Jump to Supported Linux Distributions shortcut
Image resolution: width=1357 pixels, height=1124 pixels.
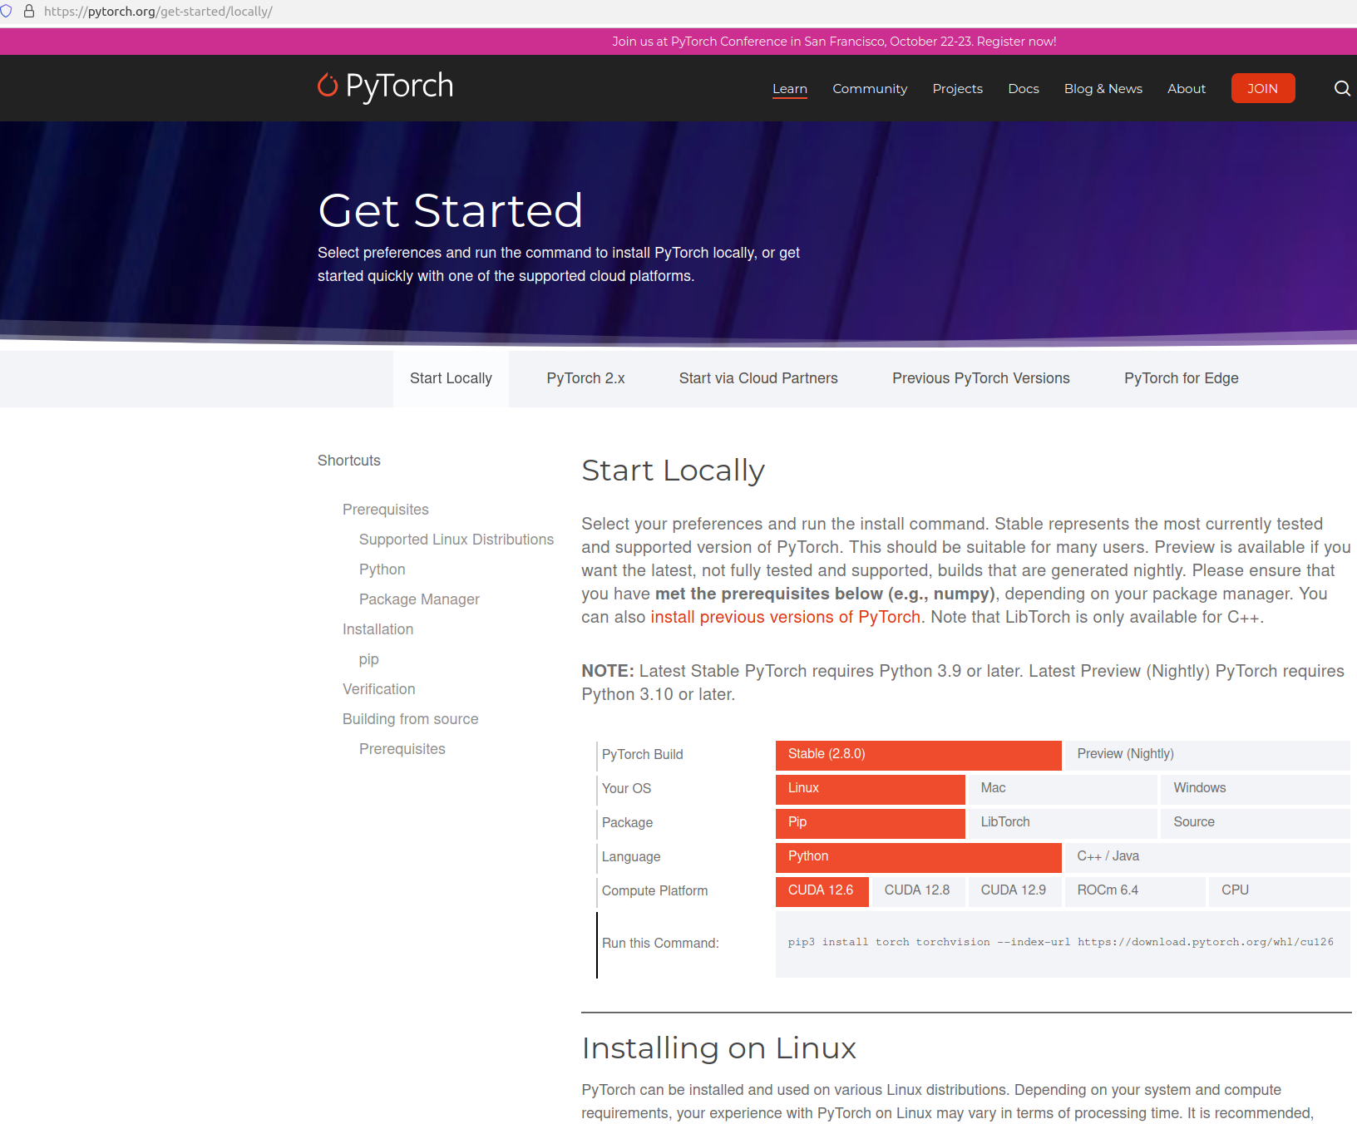click(x=456, y=540)
